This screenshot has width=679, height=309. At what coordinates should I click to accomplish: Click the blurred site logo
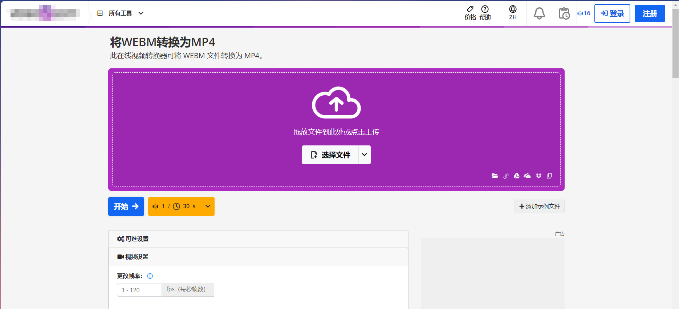point(45,13)
